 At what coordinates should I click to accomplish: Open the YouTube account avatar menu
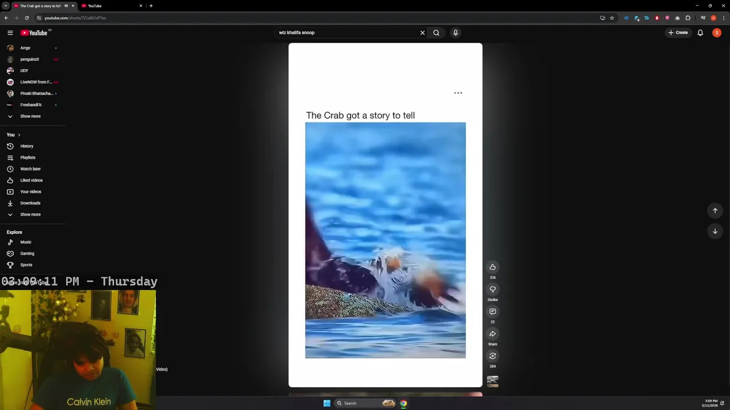point(717,33)
